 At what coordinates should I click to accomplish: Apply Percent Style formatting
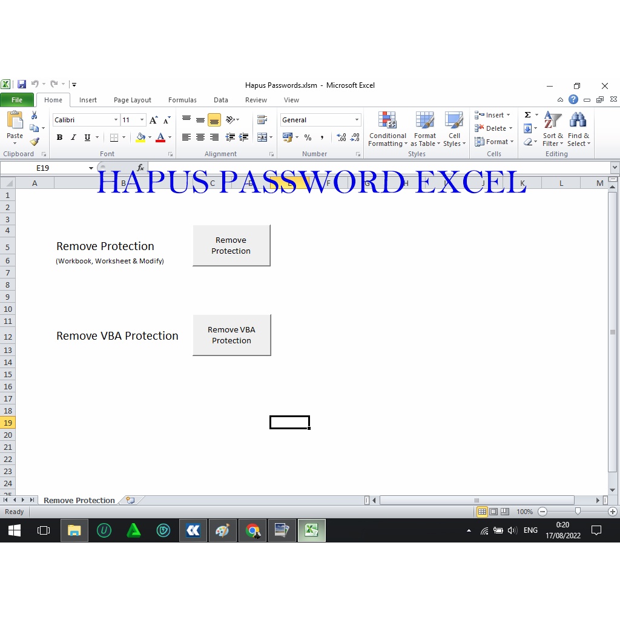tap(308, 137)
